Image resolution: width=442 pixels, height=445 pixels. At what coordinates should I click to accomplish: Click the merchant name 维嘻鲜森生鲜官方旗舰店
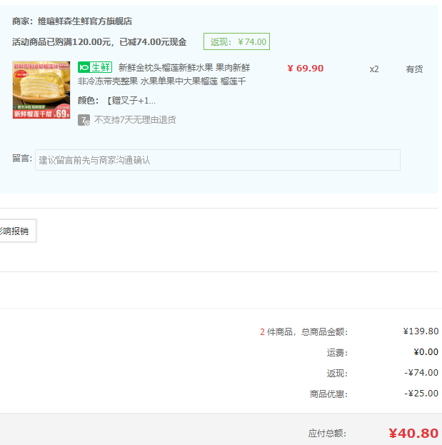coord(85,21)
